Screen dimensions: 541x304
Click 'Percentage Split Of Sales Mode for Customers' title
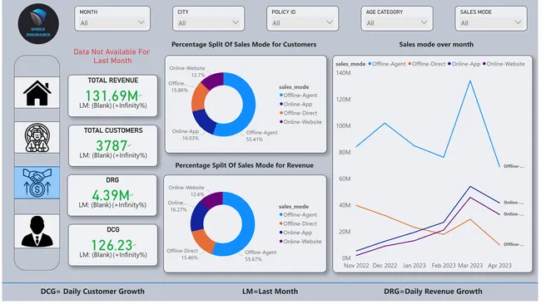click(x=244, y=44)
